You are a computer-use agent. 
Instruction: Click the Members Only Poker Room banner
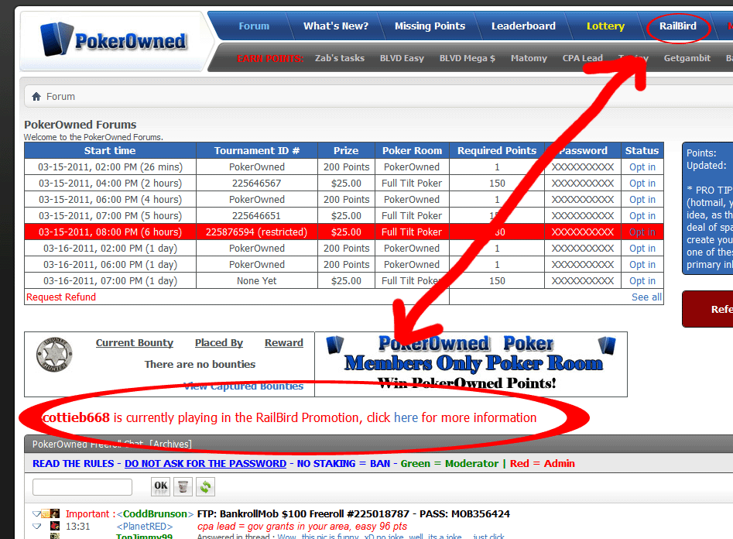(471, 364)
